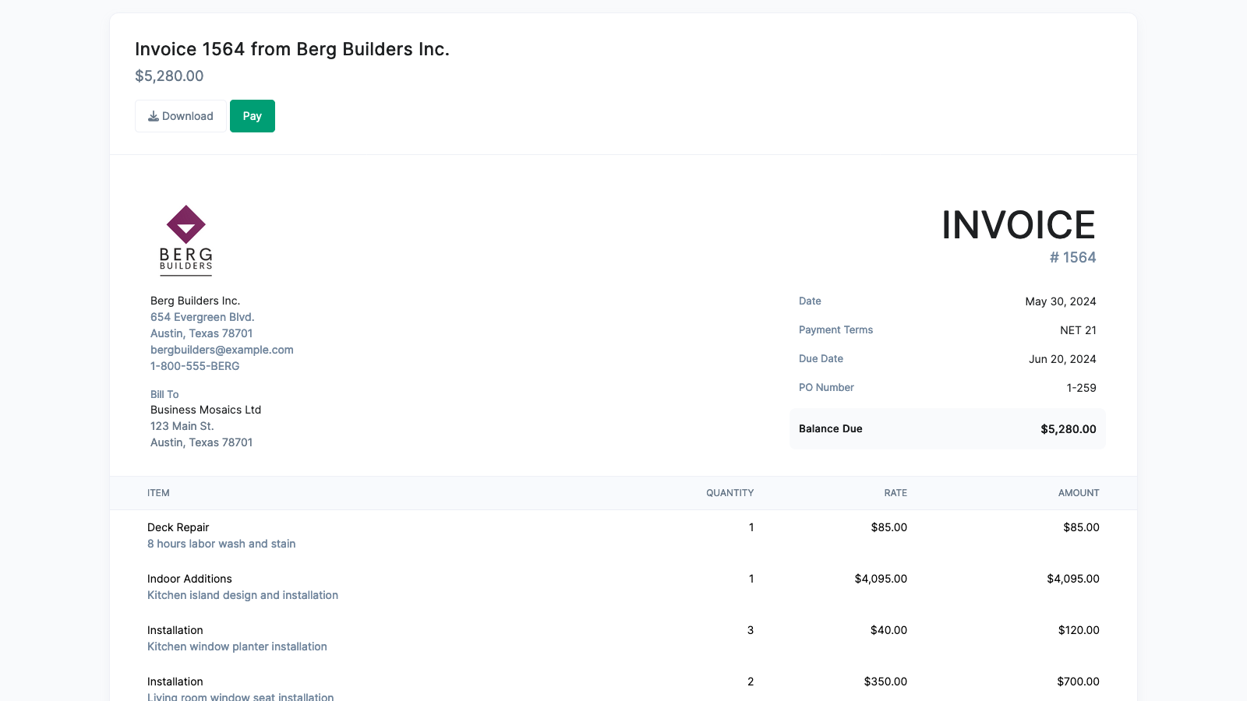Click the Download invoice button

pos(180,115)
